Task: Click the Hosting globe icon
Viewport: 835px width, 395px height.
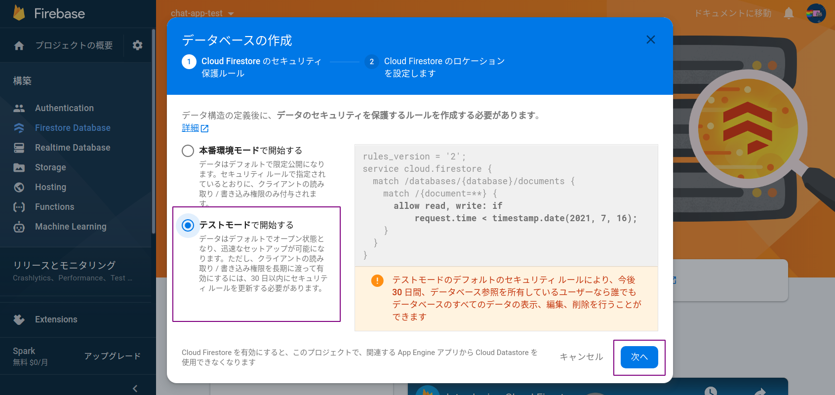Action: [x=19, y=187]
